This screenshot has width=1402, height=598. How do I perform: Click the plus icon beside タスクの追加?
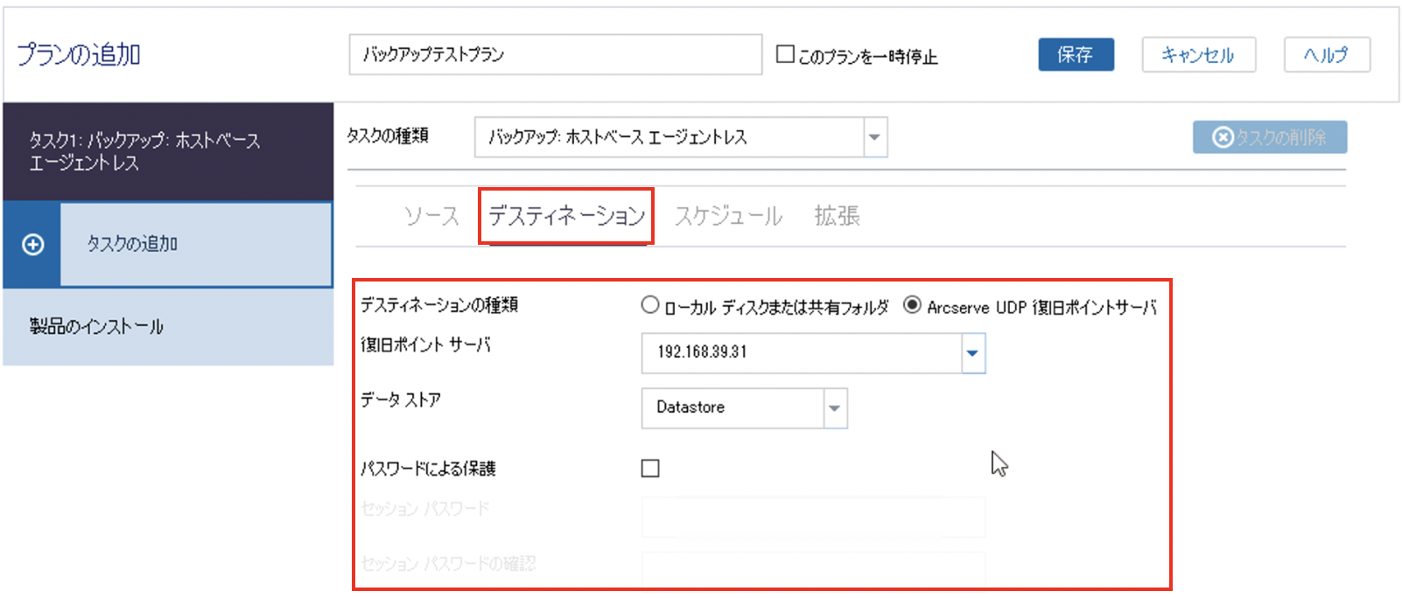click(x=32, y=245)
